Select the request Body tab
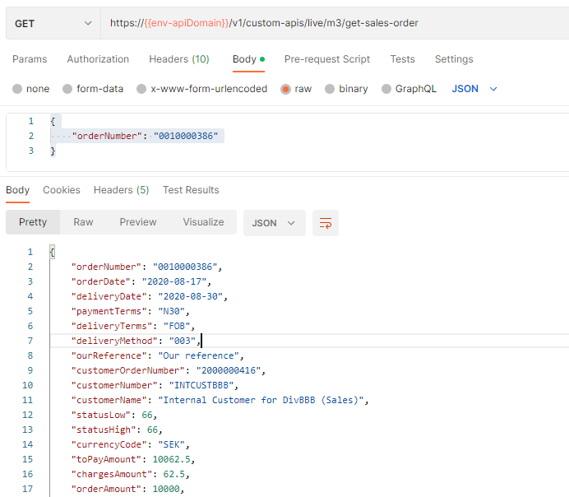This screenshot has width=569, height=497. pos(248,59)
